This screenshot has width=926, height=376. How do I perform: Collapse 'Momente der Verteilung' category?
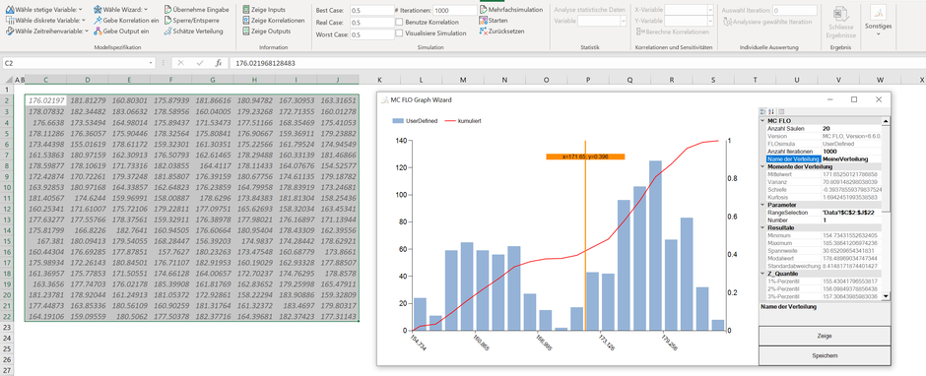pos(762,166)
